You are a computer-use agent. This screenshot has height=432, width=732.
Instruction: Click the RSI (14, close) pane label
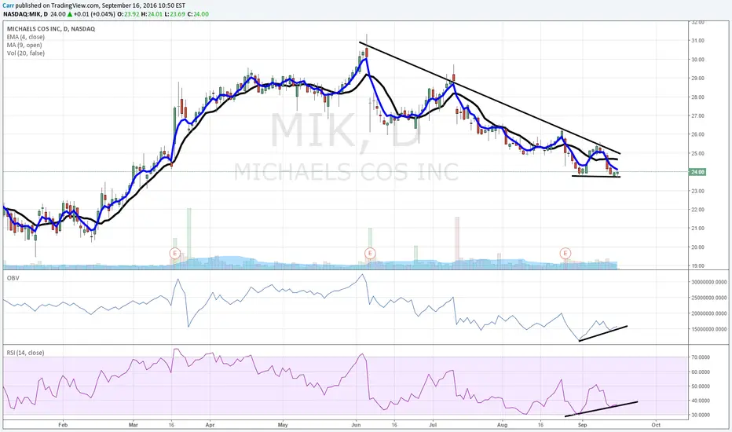tap(25, 353)
